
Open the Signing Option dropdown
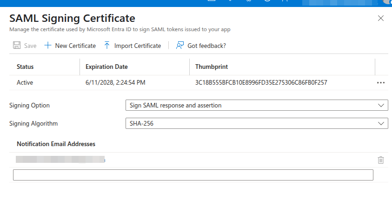point(257,105)
